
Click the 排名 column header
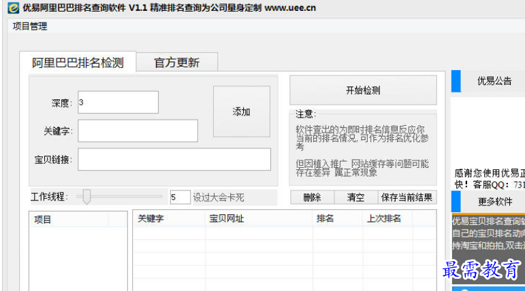[x=338, y=218]
